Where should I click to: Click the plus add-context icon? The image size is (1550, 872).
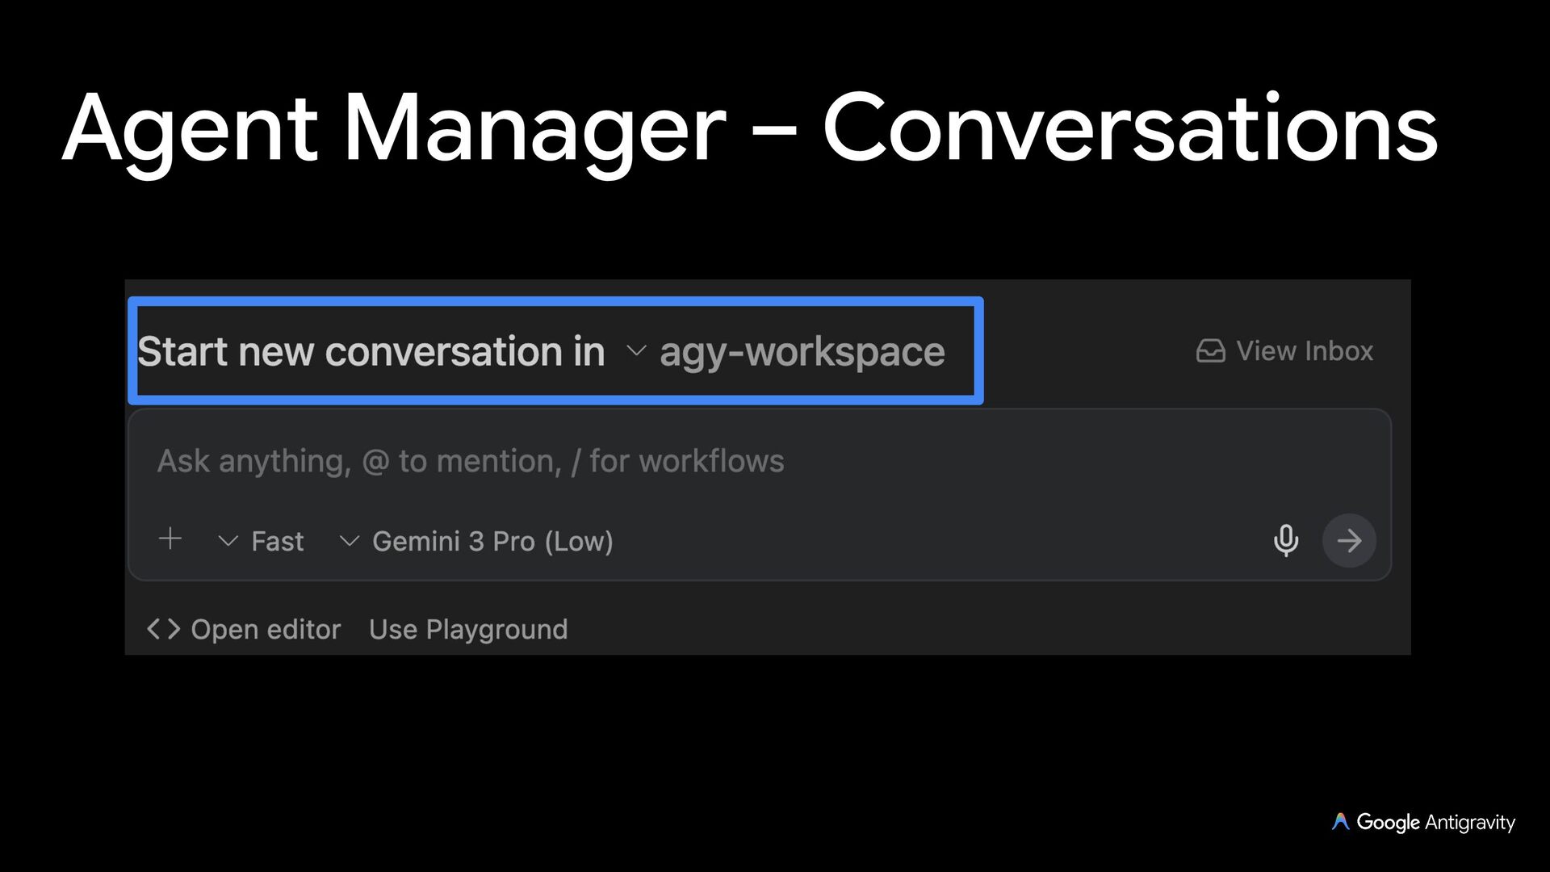click(170, 539)
